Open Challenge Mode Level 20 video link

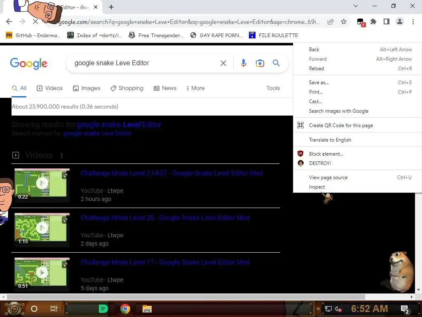click(x=165, y=218)
